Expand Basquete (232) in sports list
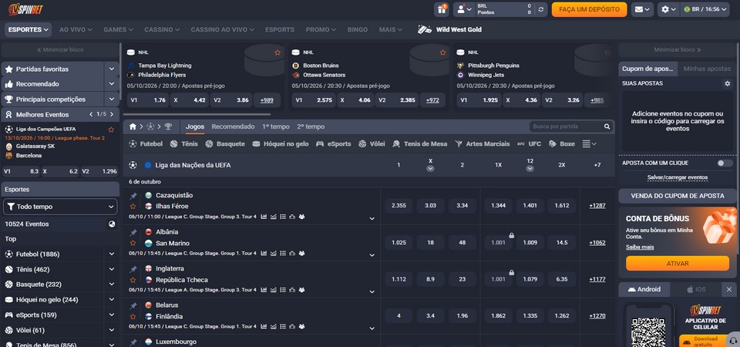This screenshot has height=347, width=740. tap(111, 285)
